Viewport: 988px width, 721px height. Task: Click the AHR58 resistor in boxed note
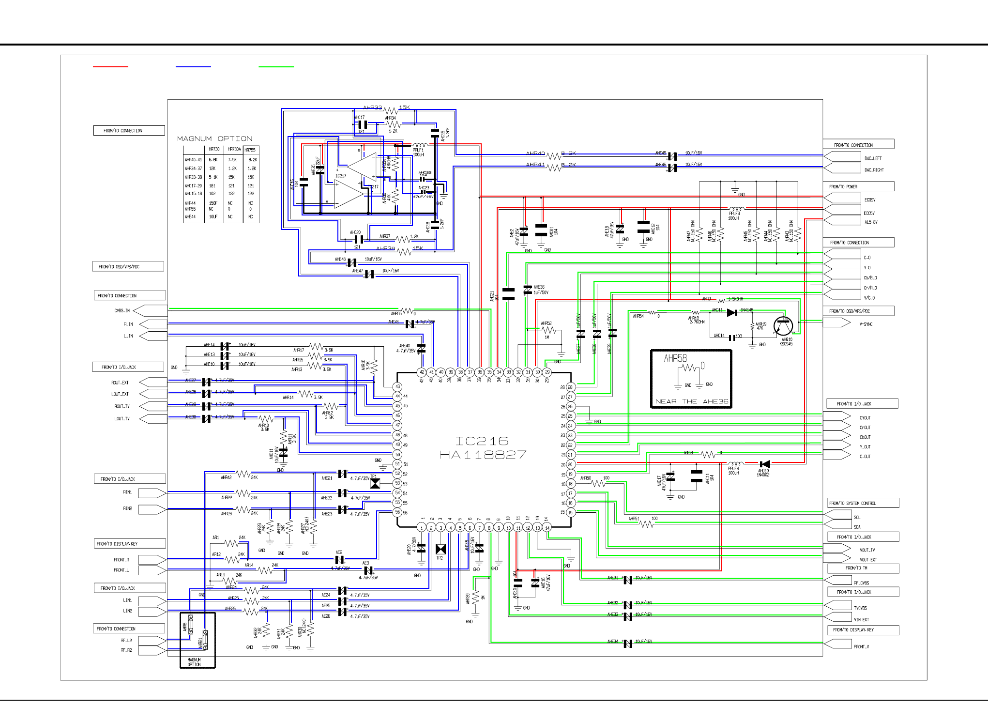(x=688, y=368)
